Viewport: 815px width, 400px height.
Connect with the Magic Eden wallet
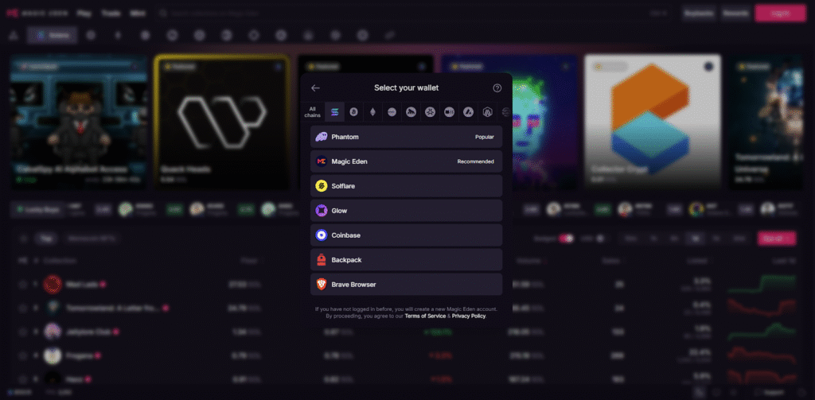click(x=406, y=161)
